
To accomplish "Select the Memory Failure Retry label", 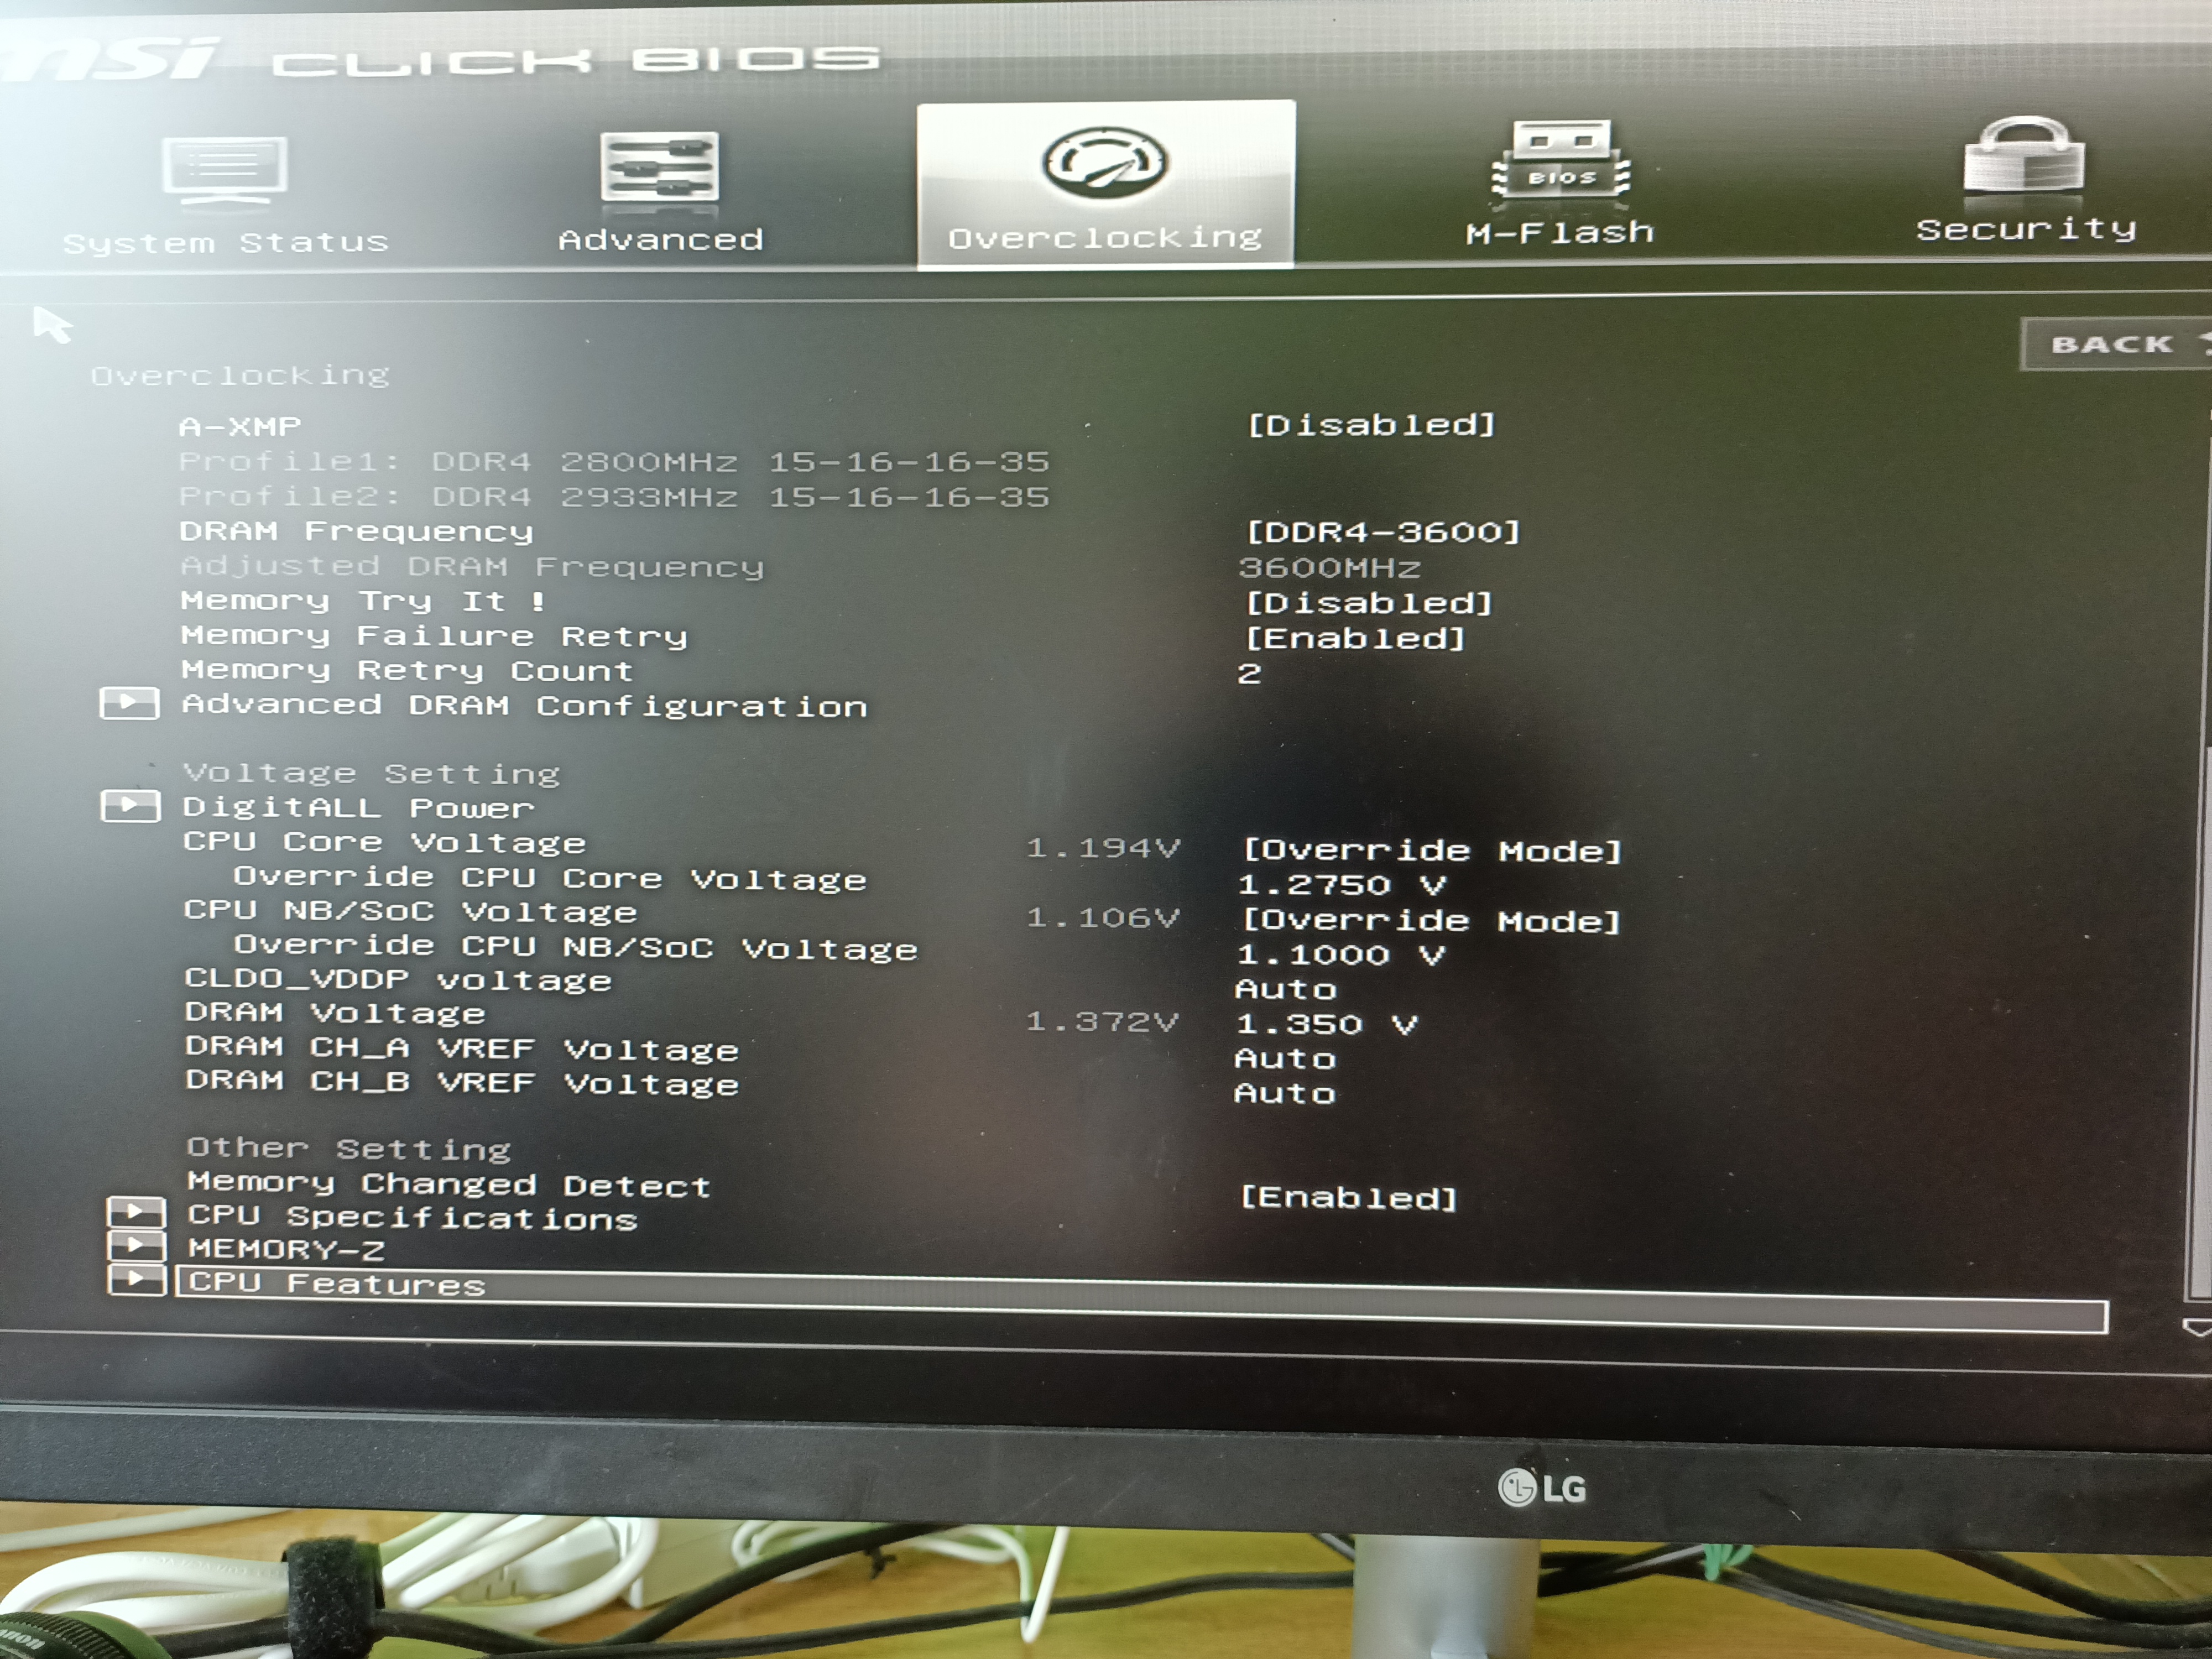I will 434,636.
